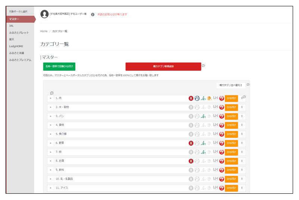This screenshot has width=299, height=200.
Task: Open the 親カテゴリ並べ替え dropdown
Action: (x=231, y=85)
